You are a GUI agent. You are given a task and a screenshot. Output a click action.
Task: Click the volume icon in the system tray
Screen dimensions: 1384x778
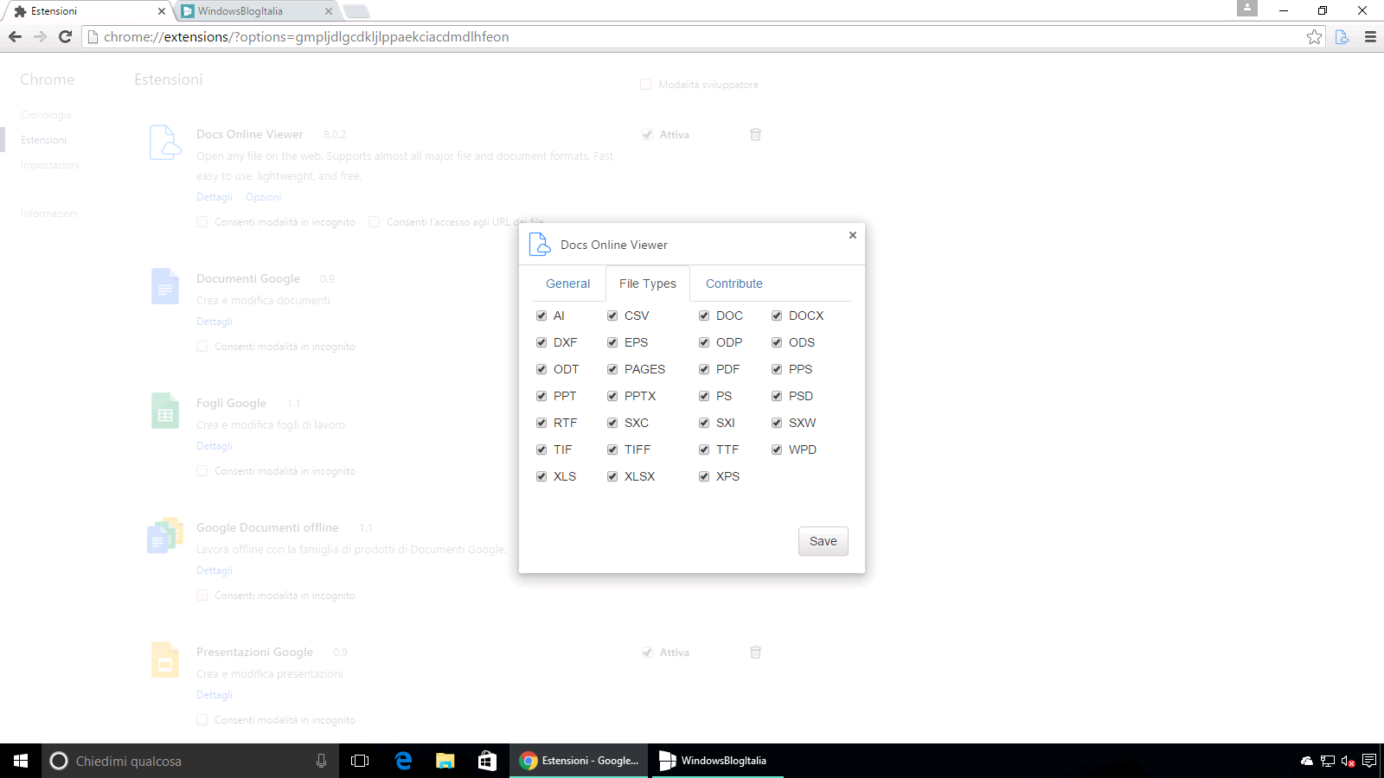pos(1348,761)
